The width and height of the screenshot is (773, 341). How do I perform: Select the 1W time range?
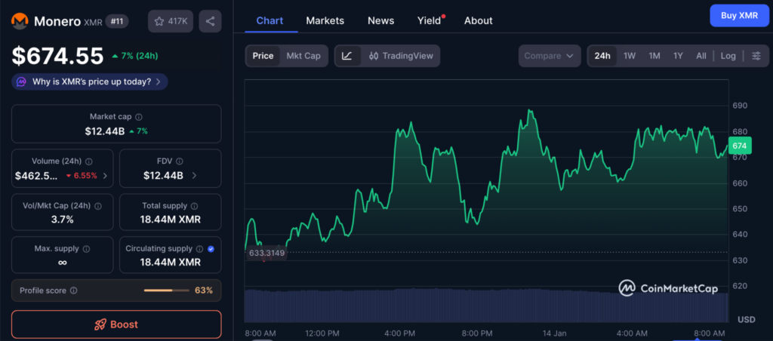[x=629, y=56]
